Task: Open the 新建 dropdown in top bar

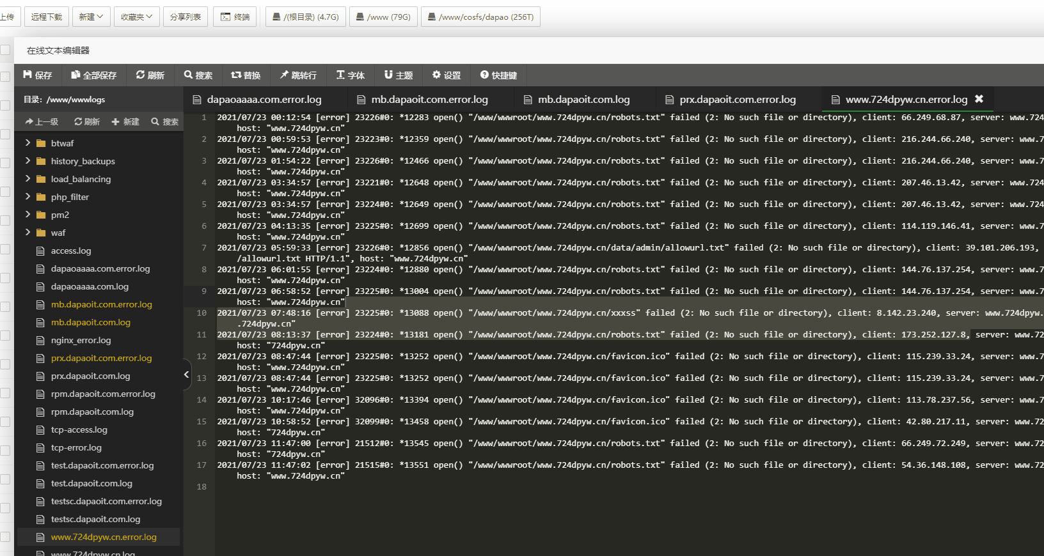Action: (x=91, y=17)
